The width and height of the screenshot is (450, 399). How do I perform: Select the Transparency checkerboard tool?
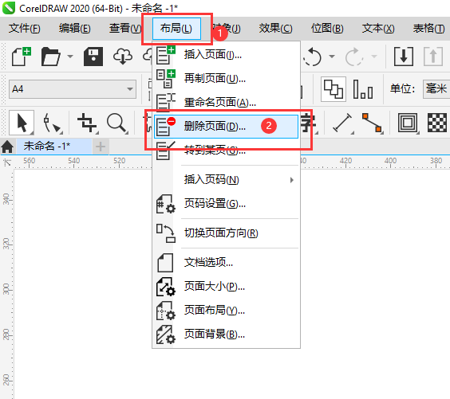[437, 123]
